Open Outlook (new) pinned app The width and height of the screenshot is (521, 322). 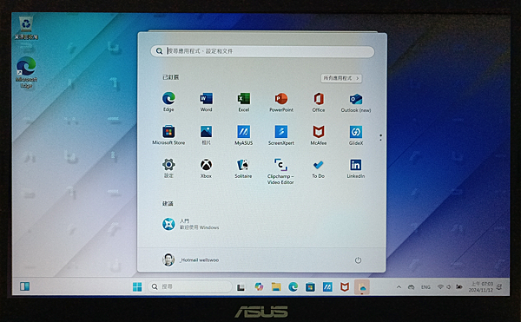point(356,102)
